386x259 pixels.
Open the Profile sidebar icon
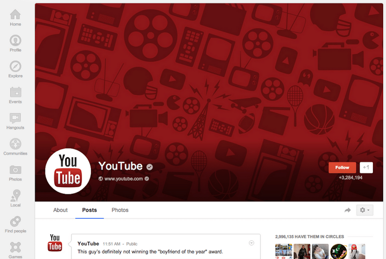(x=15, y=43)
